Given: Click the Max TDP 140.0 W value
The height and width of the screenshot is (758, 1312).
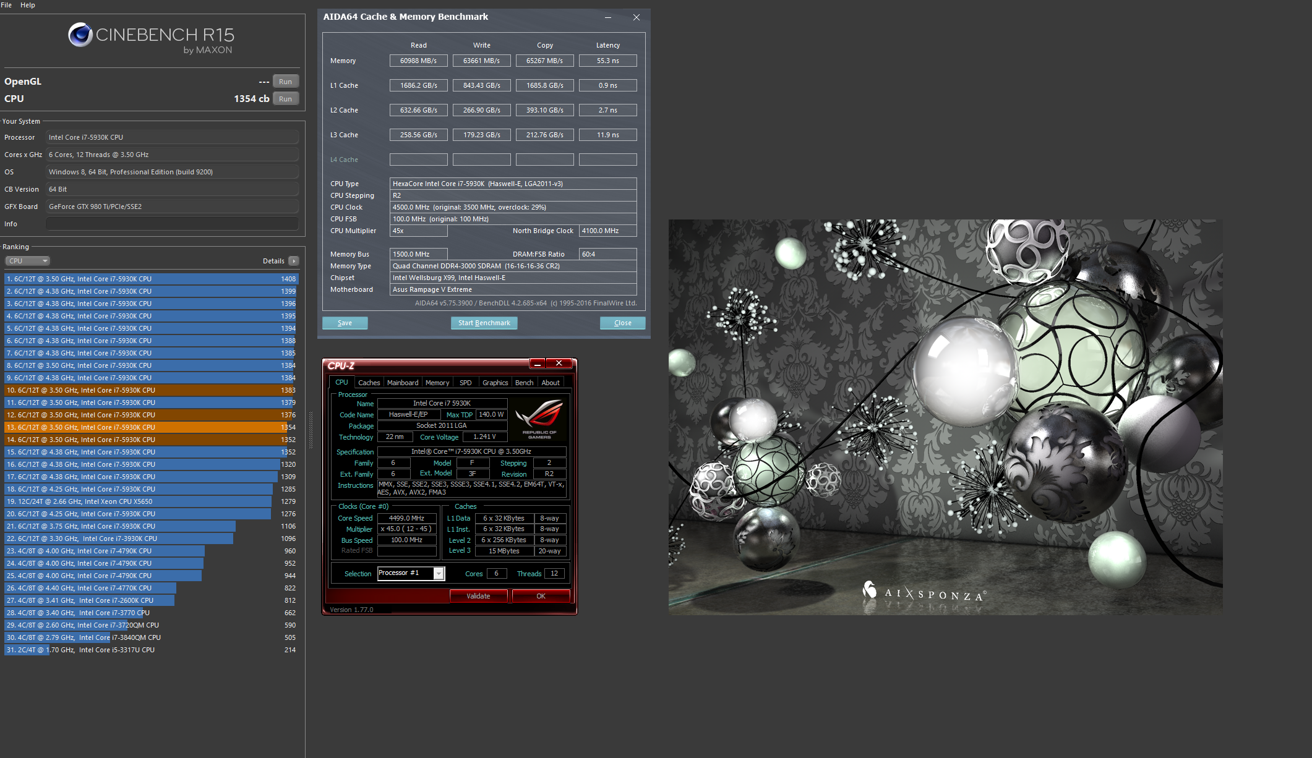Looking at the screenshot, I should tap(491, 414).
